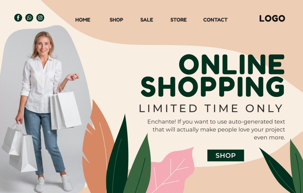Go to the HOME menu item
This screenshot has height=193, width=303.
pyautogui.click(x=83, y=20)
